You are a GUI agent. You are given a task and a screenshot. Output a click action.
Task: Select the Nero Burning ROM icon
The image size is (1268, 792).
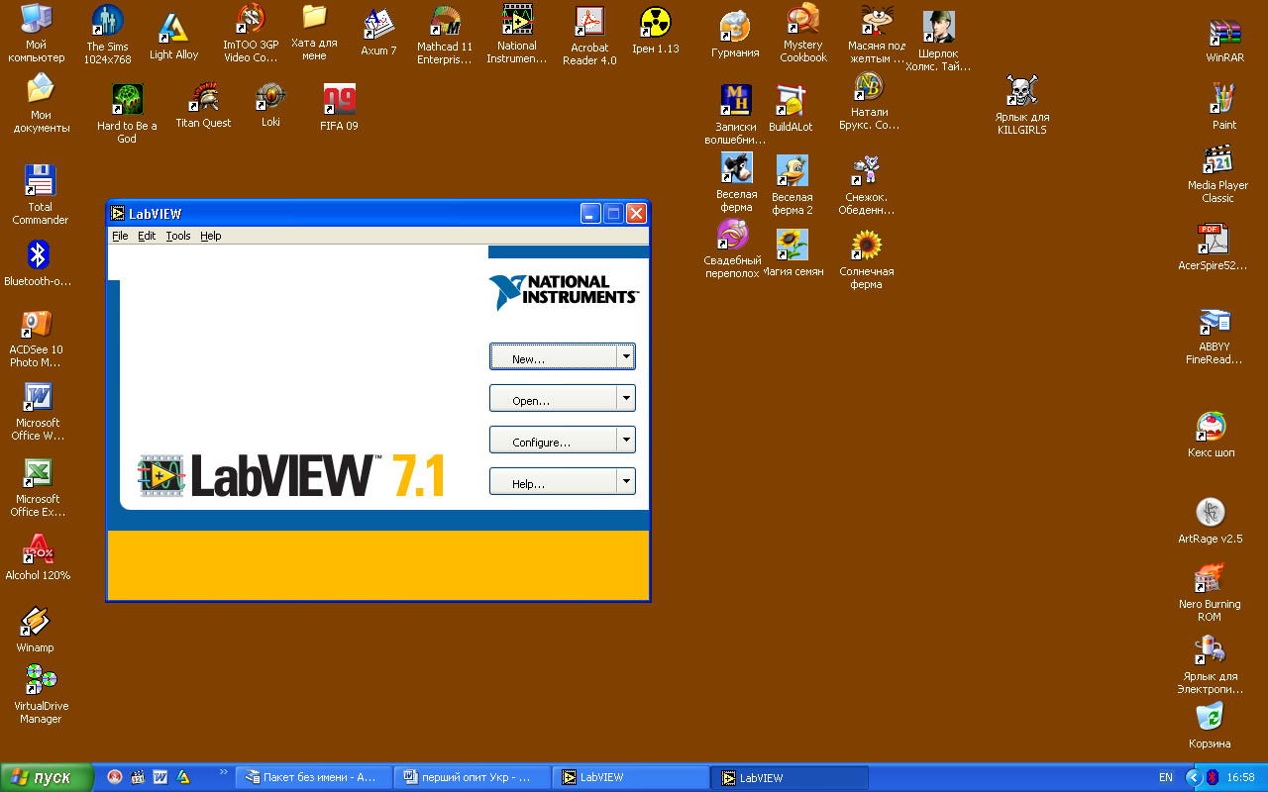pos(1210,592)
